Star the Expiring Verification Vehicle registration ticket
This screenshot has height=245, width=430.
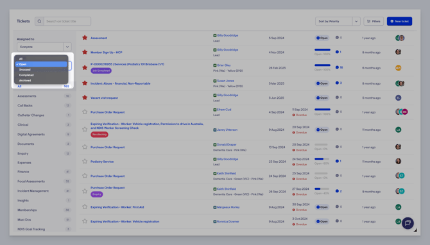click(x=85, y=221)
